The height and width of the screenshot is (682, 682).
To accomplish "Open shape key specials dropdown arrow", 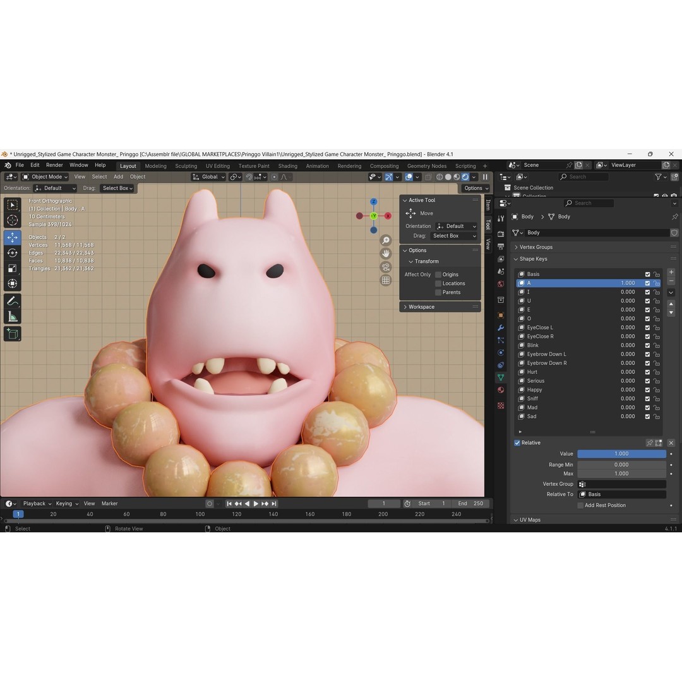I will 671,293.
